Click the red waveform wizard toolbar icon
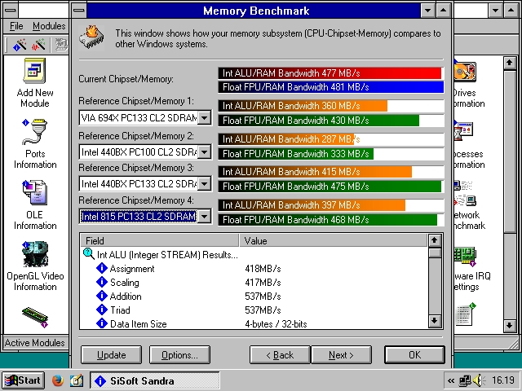The image size is (522, 391). [x=38, y=45]
